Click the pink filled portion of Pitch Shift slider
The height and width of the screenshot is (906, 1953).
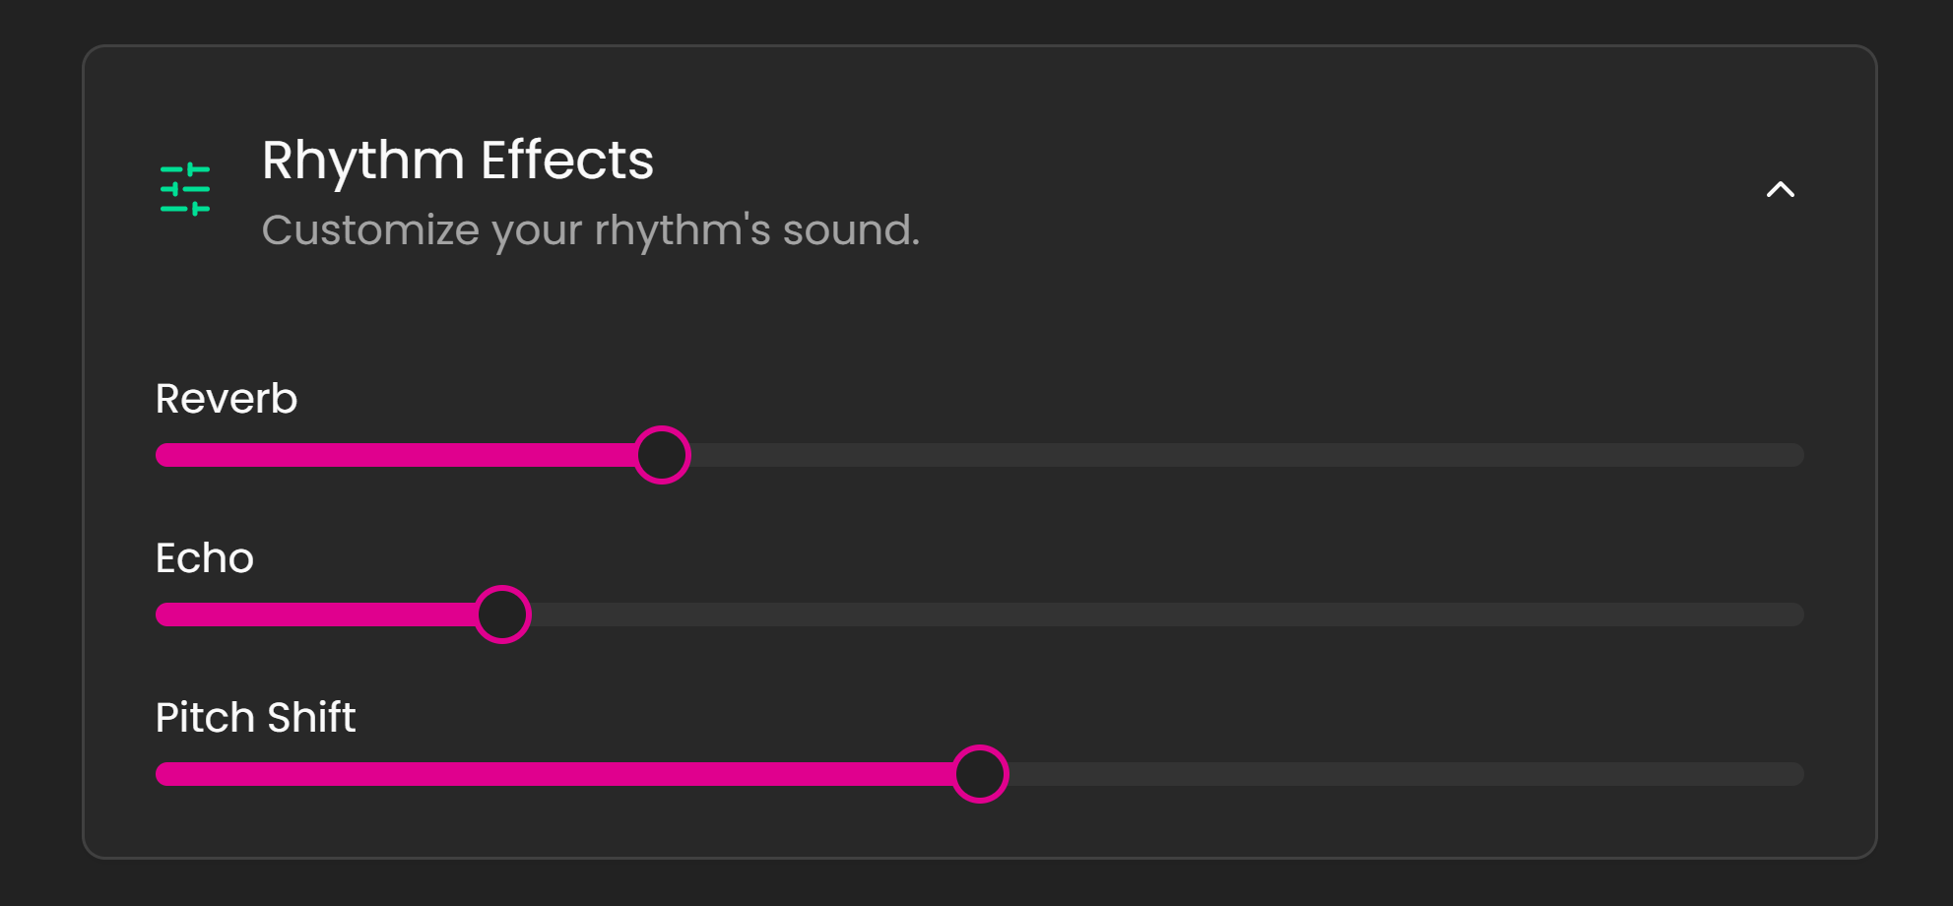point(552,774)
